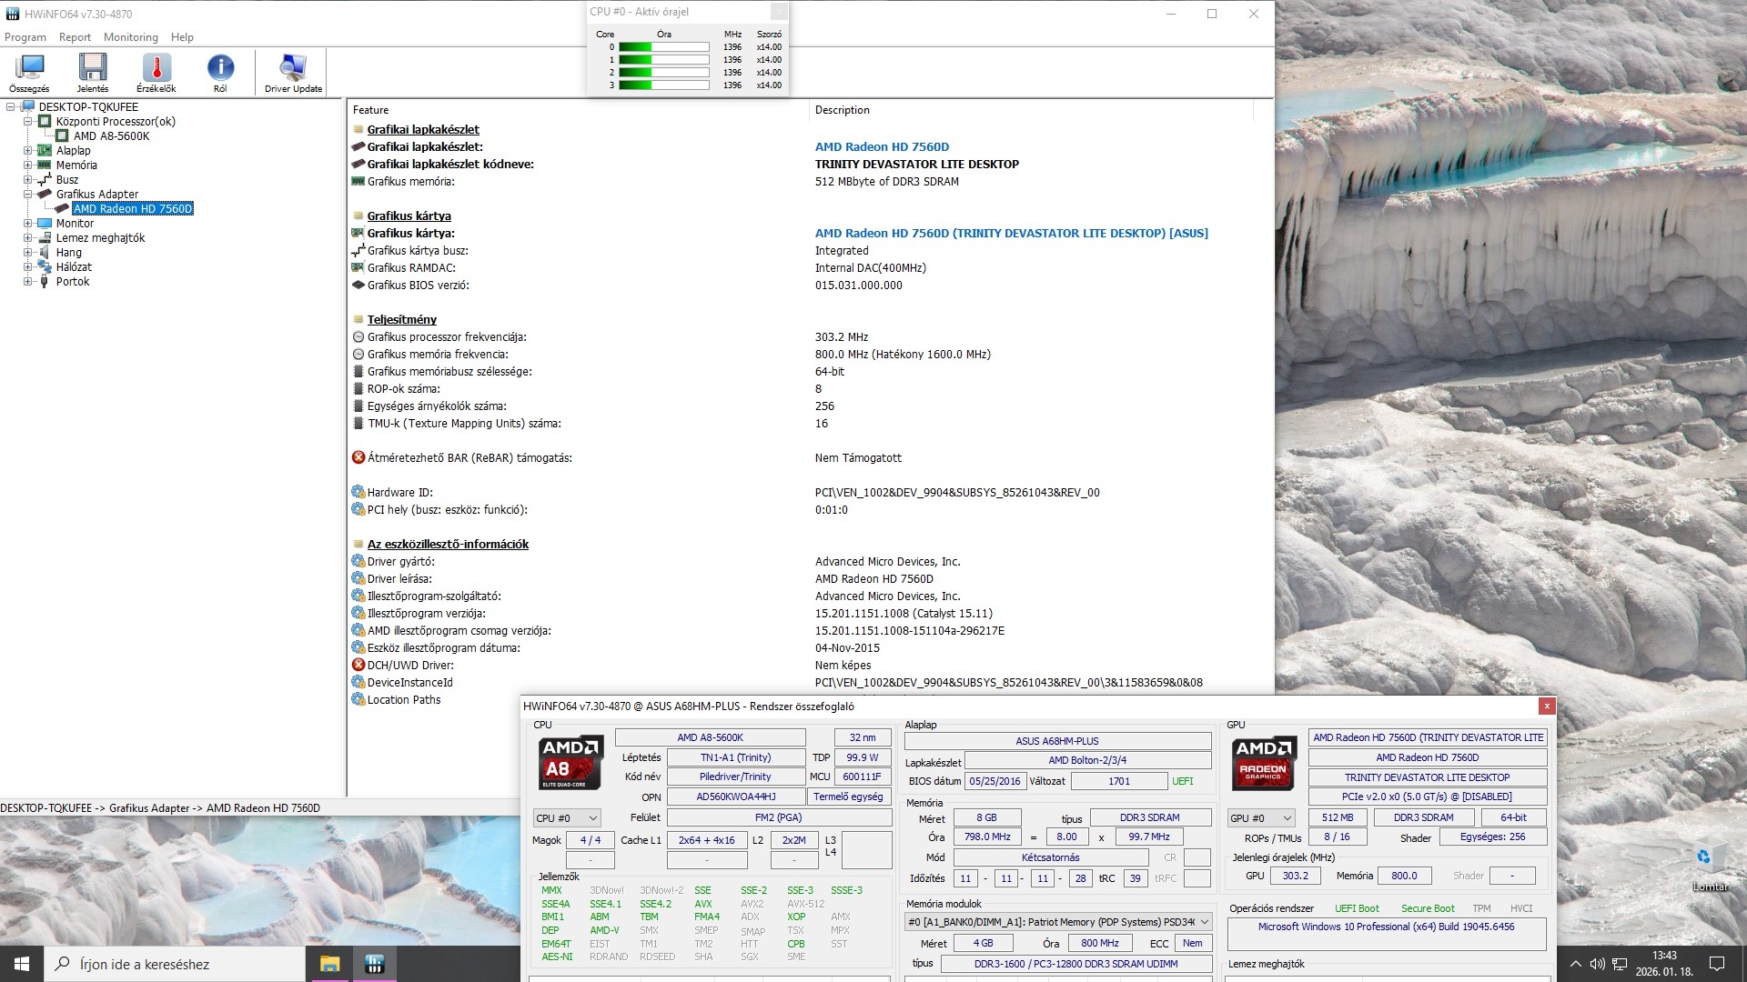Collapse the Grafikus Adapter tree node
Viewport: 1747px width, 982px height.
(27, 195)
